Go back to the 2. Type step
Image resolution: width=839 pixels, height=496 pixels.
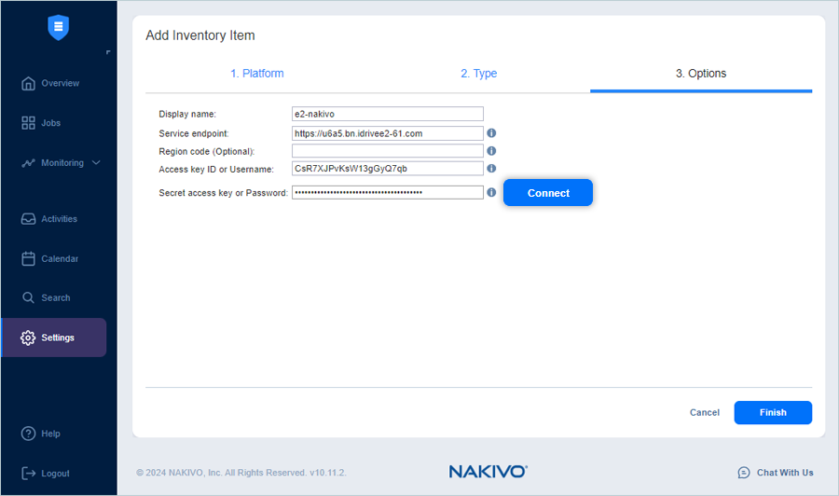[x=479, y=74]
